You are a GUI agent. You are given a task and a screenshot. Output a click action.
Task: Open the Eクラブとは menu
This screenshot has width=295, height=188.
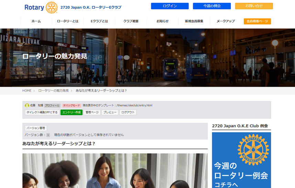click(x=99, y=21)
